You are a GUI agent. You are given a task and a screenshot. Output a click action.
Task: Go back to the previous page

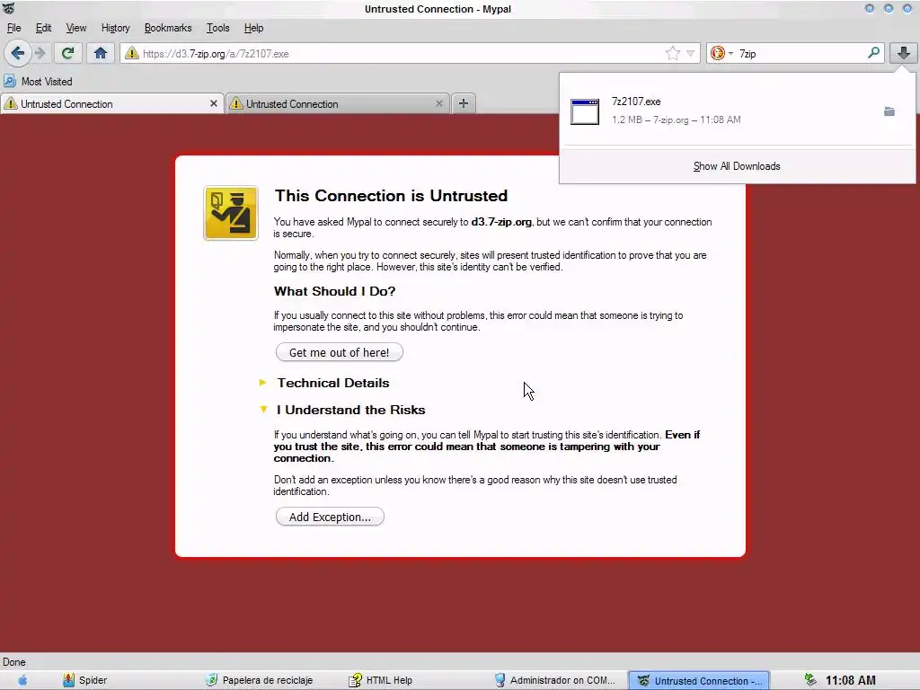click(18, 53)
